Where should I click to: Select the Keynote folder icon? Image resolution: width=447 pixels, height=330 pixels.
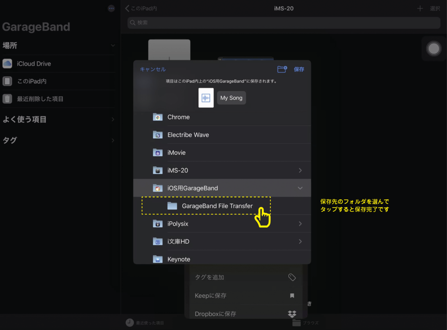(x=158, y=259)
